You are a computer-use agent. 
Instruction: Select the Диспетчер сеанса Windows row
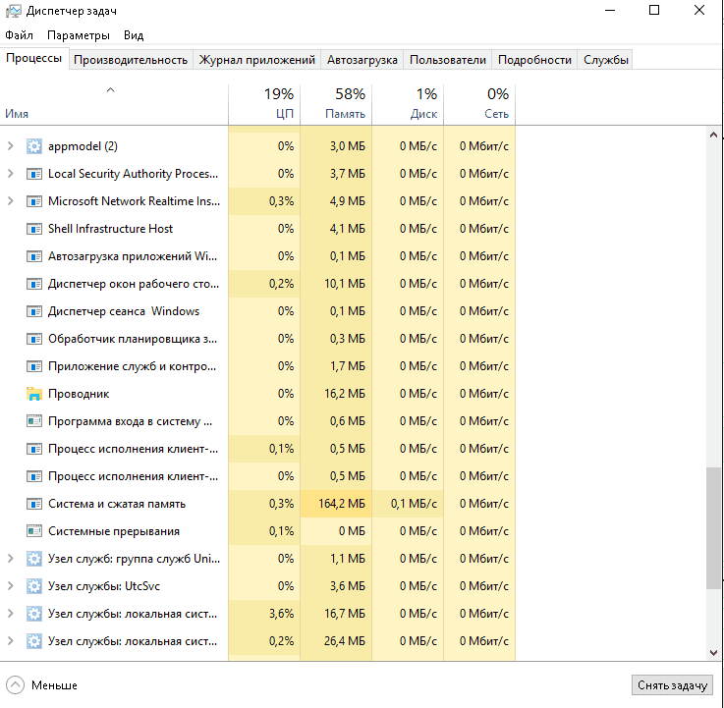(257, 311)
